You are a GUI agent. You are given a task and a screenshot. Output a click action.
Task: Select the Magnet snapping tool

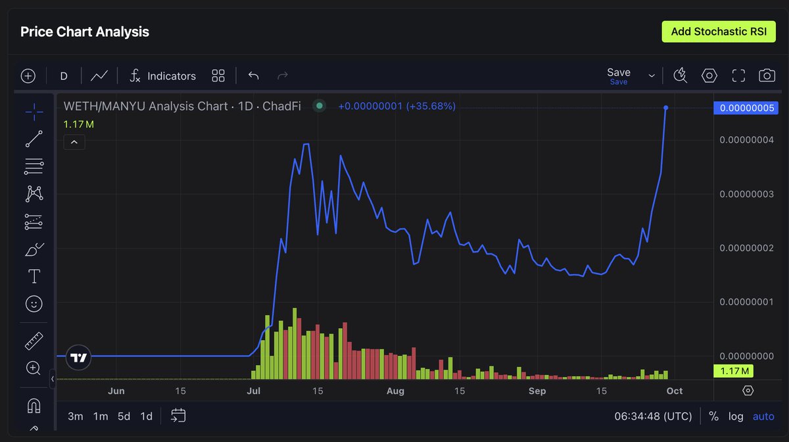(x=34, y=406)
